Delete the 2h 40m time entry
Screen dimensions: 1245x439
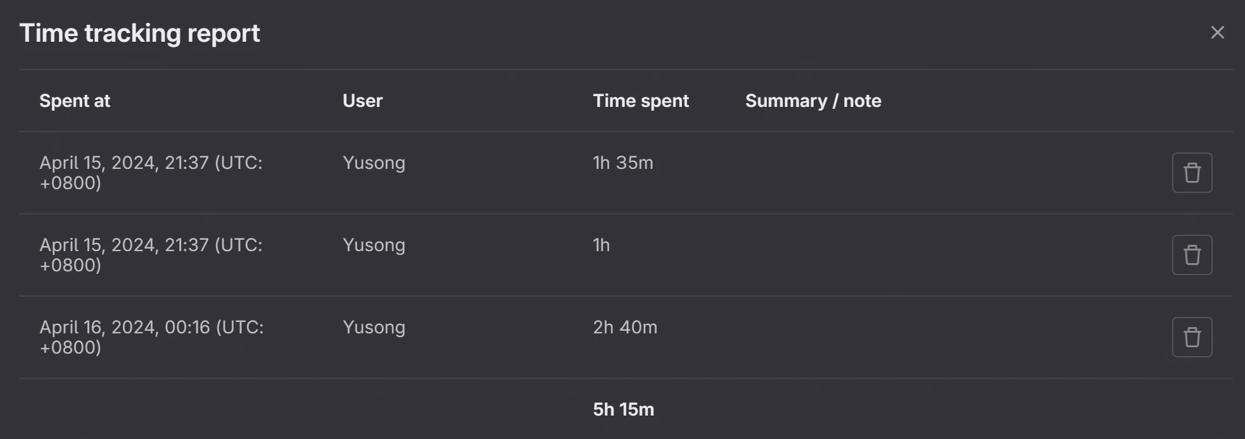tap(1192, 337)
